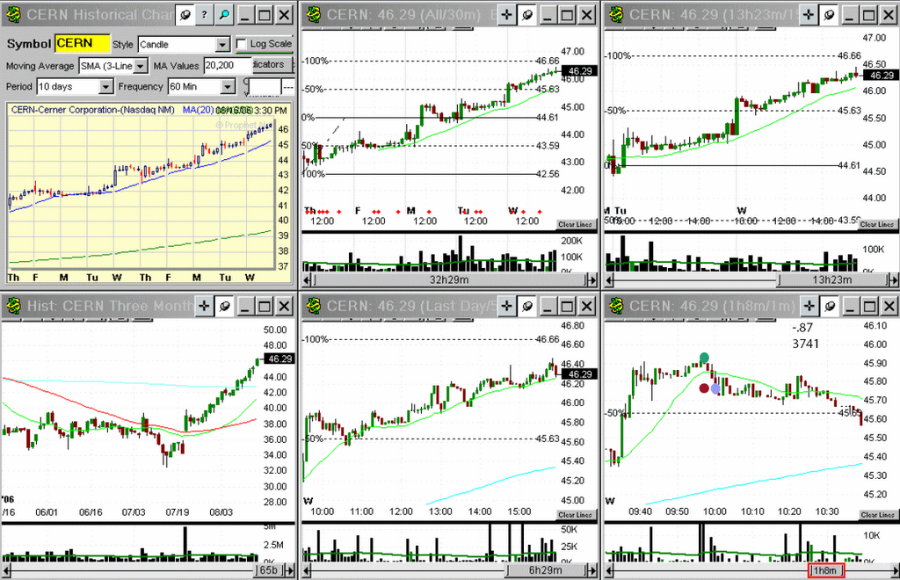
Task: Click scroll-right arrow in the 1h8m/1m chart
Action: click(894, 570)
